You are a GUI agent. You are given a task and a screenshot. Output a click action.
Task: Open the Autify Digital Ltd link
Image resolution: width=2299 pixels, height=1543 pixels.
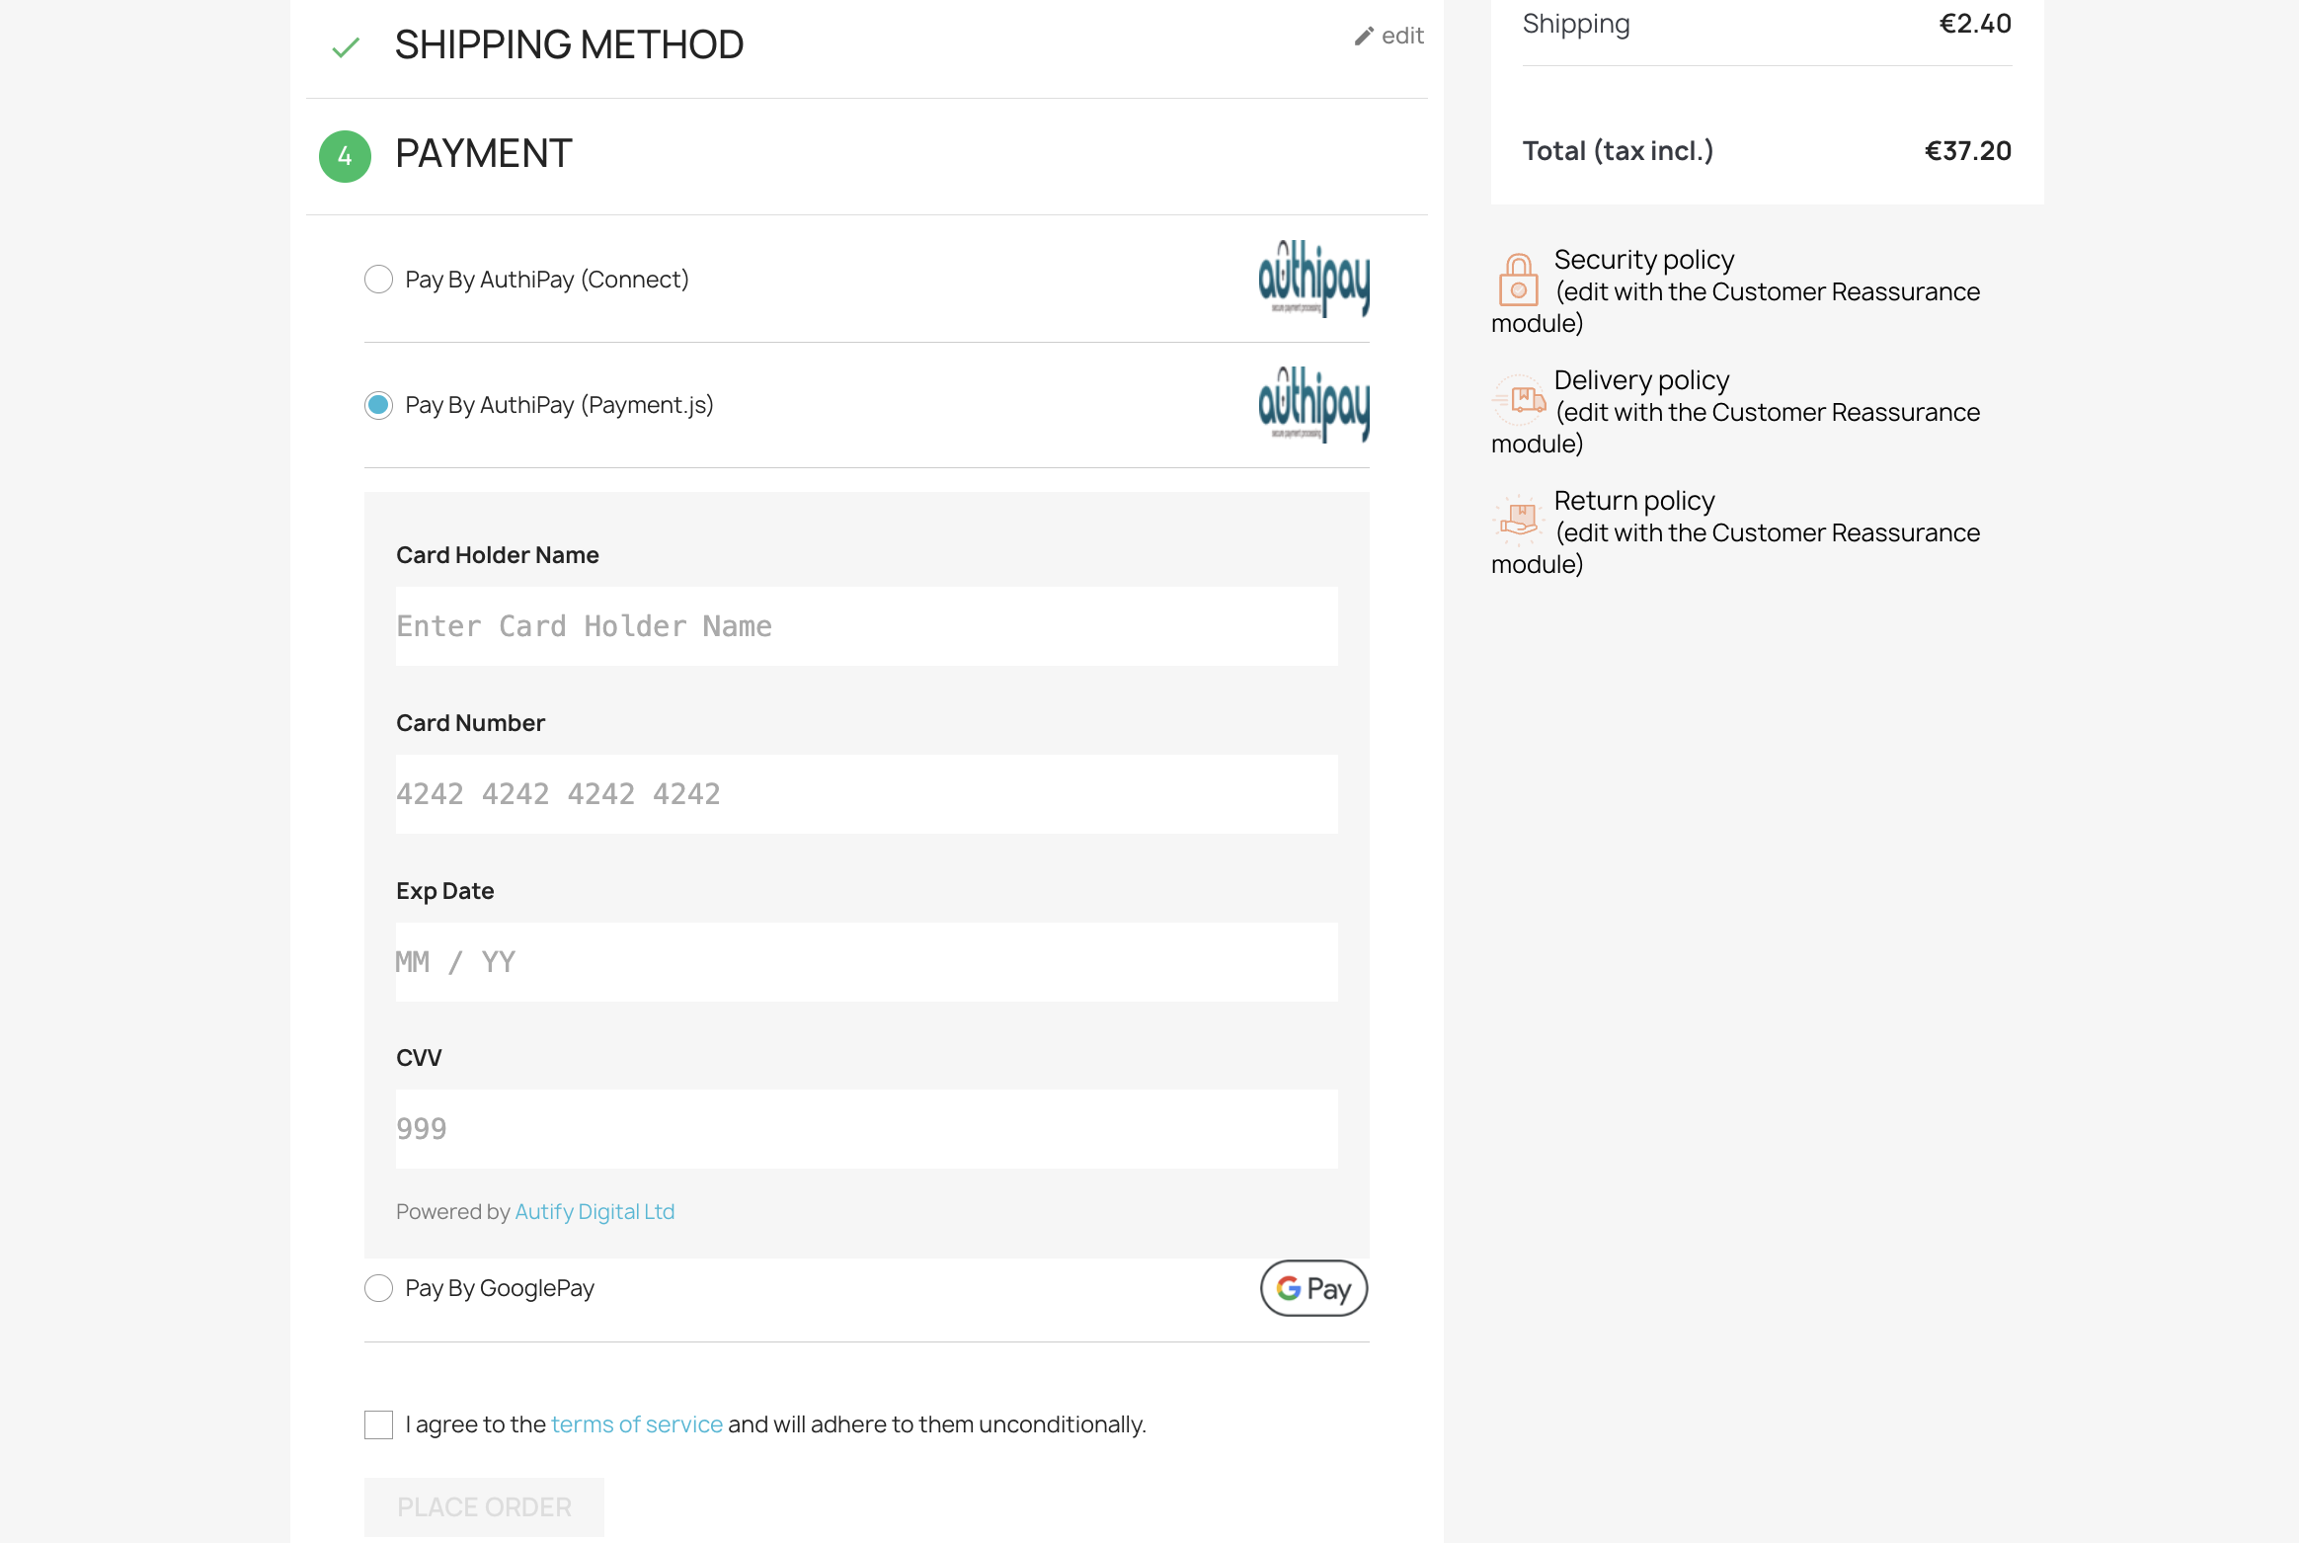coord(595,1212)
